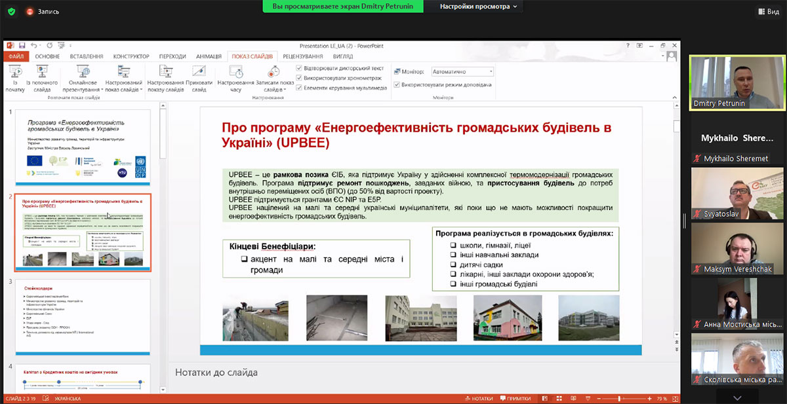Switch to the ВИГЛЯД tab
This screenshot has height=404, width=787.
pyautogui.click(x=343, y=56)
